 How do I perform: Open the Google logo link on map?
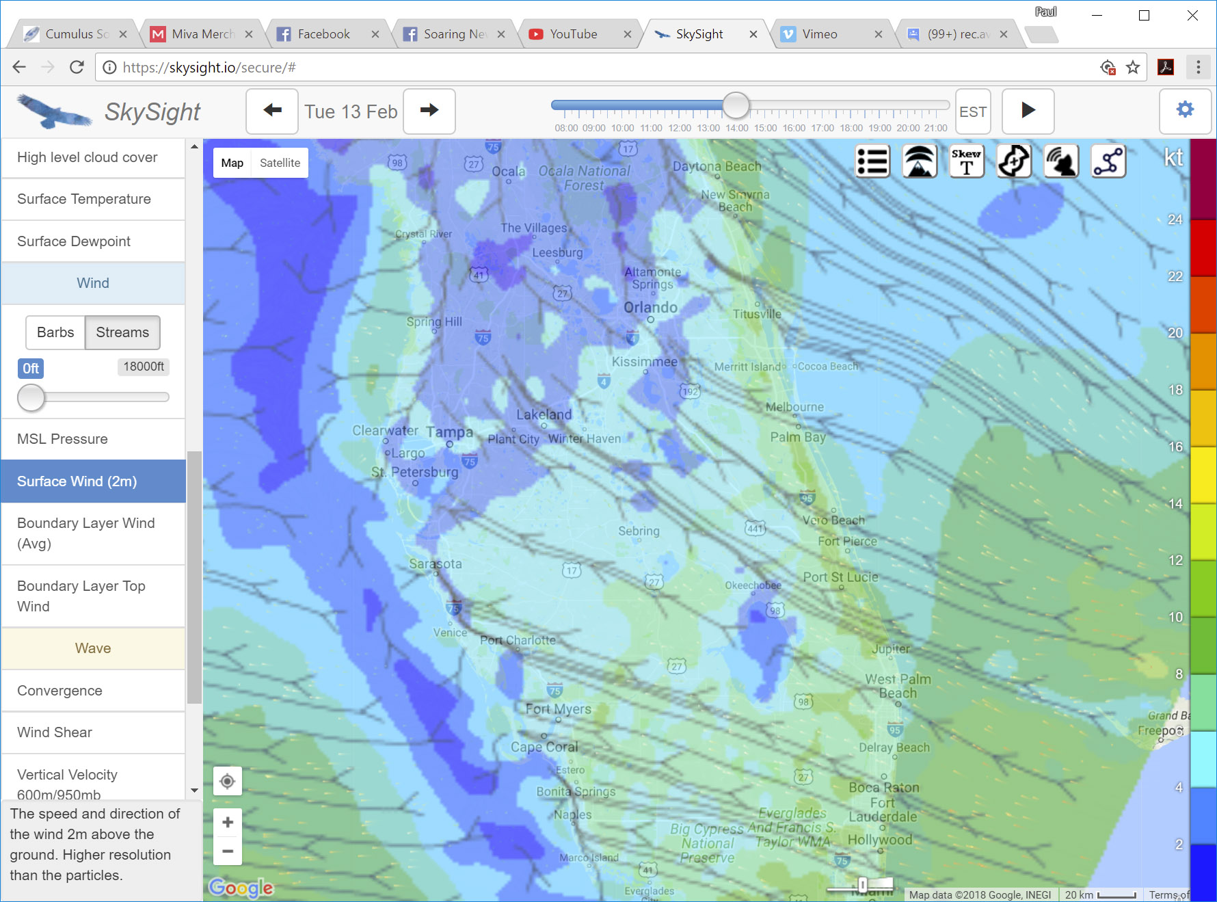click(x=241, y=887)
